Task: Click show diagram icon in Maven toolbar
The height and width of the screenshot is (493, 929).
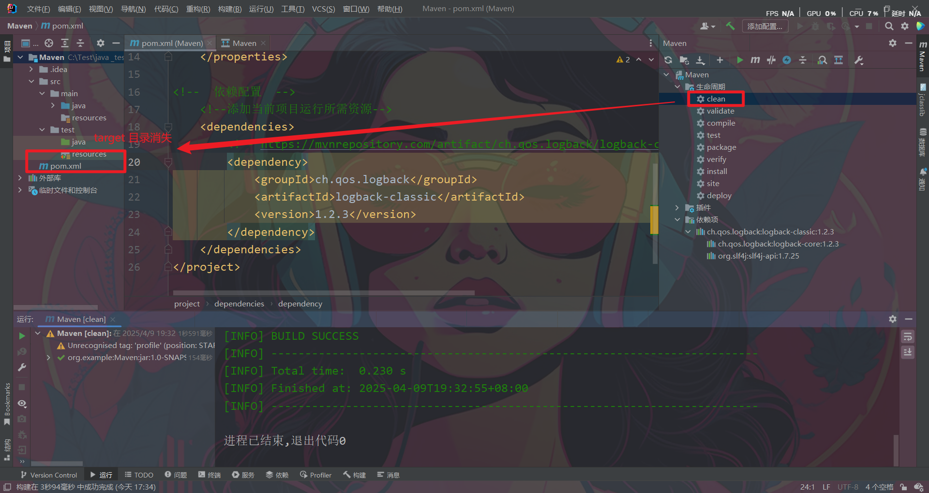Action: (839, 60)
